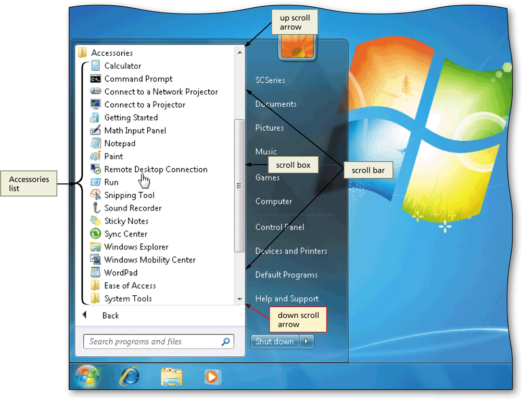The width and height of the screenshot is (523, 400).
Task: Launch WordPad using its icon
Action: pyautogui.click(x=95, y=272)
